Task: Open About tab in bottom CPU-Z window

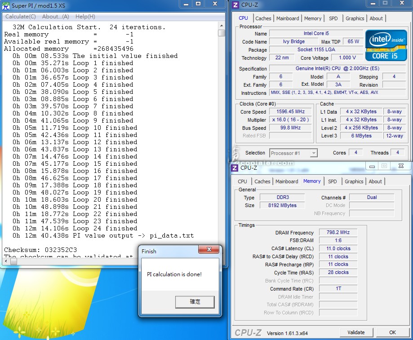Action: coord(375,181)
